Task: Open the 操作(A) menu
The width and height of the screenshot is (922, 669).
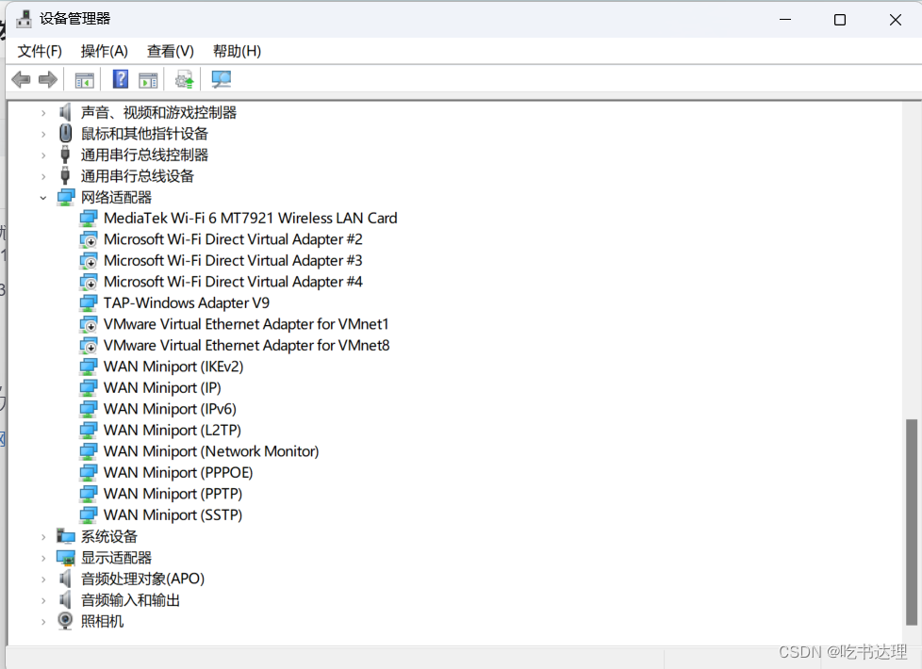Action: (104, 51)
